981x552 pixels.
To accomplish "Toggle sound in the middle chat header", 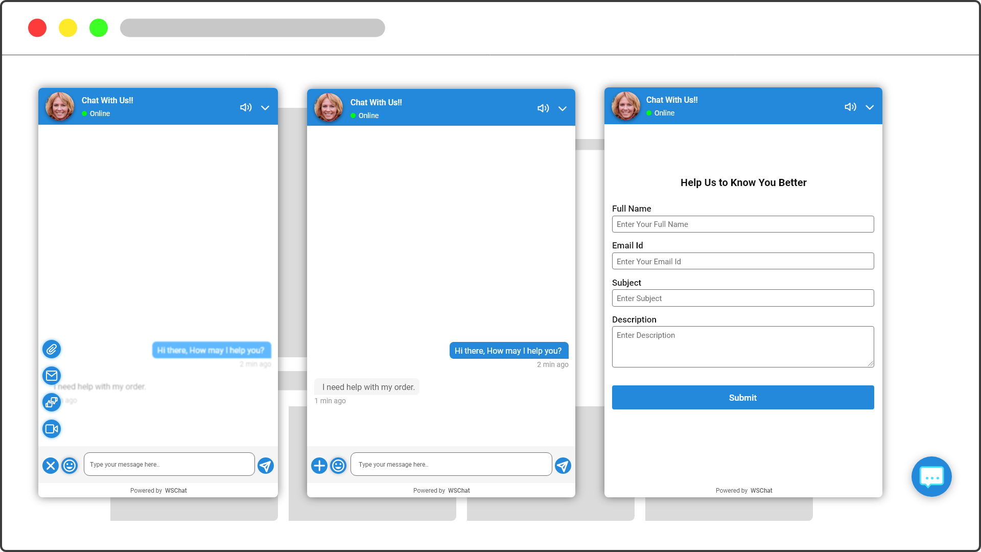I will click(543, 108).
